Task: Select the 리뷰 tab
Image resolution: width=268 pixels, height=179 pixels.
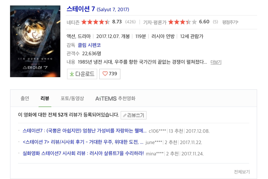Action: coord(45,98)
